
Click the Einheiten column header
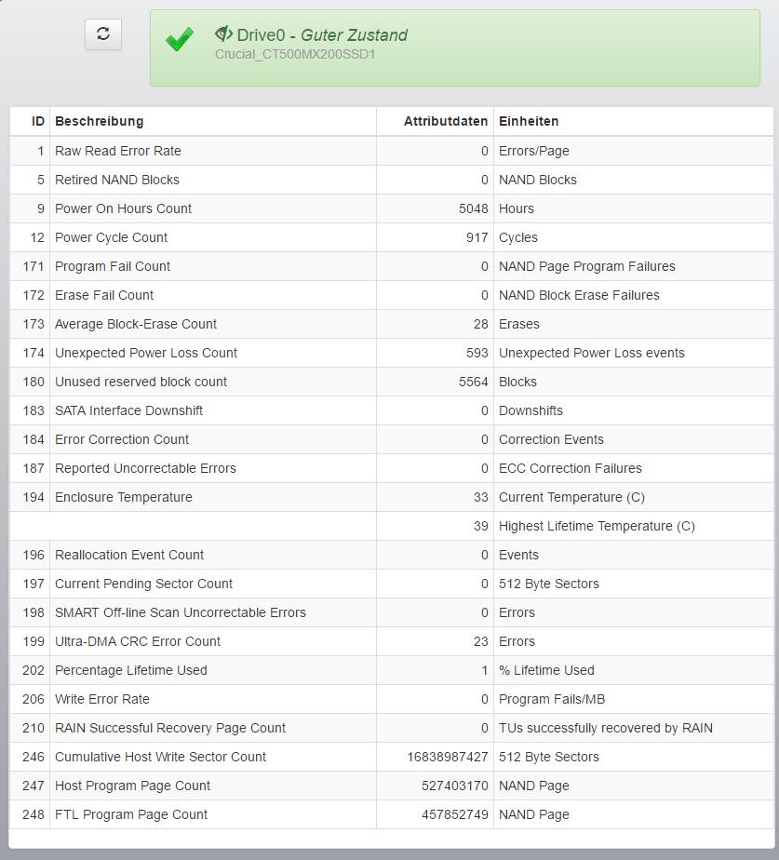pyautogui.click(x=529, y=121)
